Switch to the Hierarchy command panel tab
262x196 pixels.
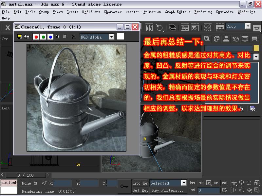click(x=226, y=39)
